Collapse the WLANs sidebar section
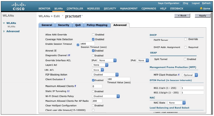The height and width of the screenshot is (116, 214). point(4,23)
